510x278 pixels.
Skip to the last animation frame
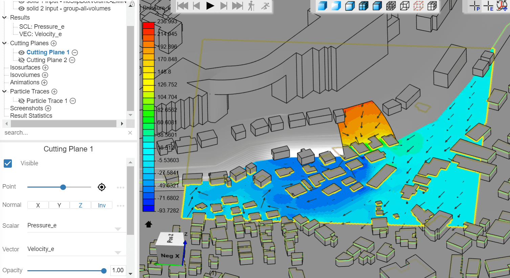[237, 6]
